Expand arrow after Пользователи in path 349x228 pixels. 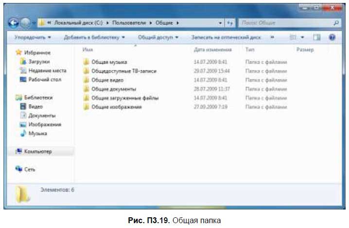coord(151,23)
